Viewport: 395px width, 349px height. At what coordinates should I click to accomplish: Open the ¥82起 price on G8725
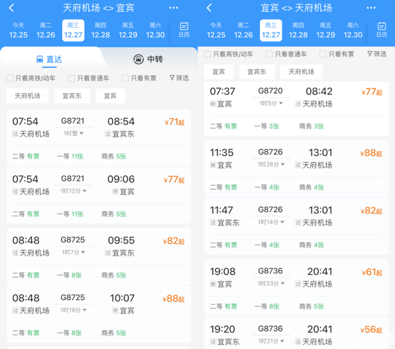click(x=174, y=241)
